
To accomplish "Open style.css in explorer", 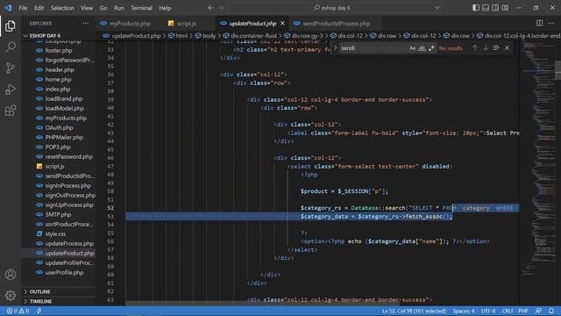I will [55, 234].
